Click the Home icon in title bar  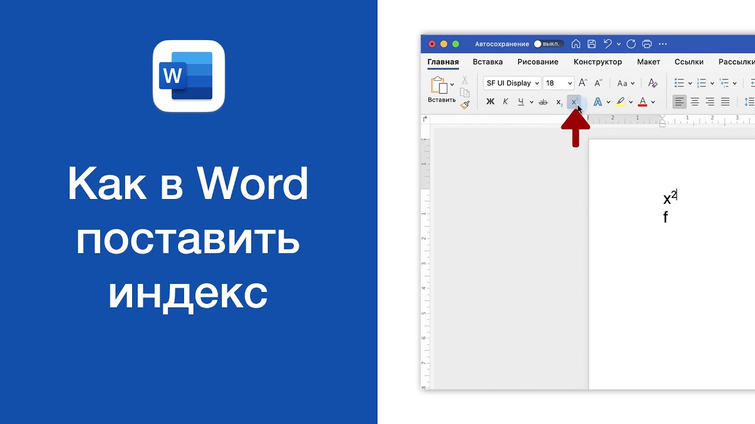(x=576, y=44)
